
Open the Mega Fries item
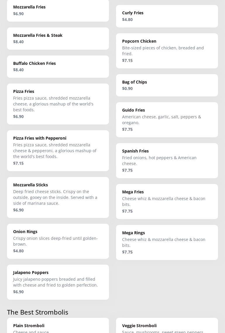pyautogui.click(x=167, y=202)
